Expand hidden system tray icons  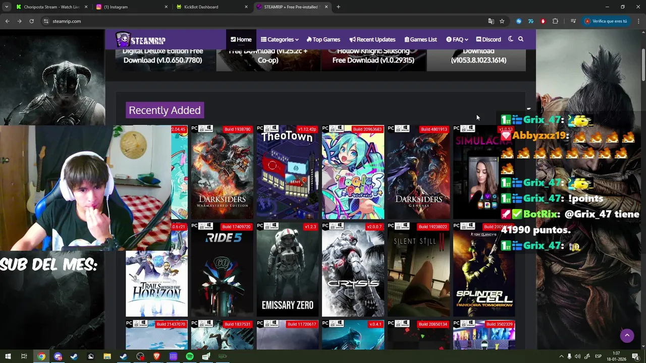[561, 356]
